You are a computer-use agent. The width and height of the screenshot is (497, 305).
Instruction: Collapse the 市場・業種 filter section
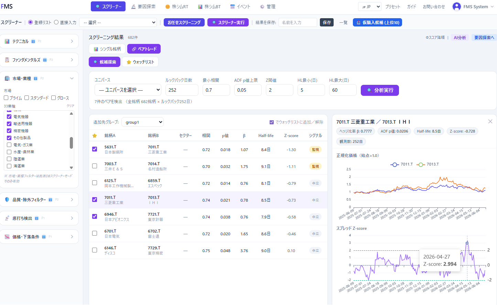coord(72,78)
